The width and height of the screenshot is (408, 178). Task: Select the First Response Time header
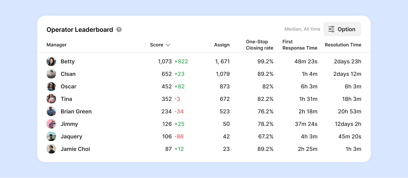click(300, 45)
